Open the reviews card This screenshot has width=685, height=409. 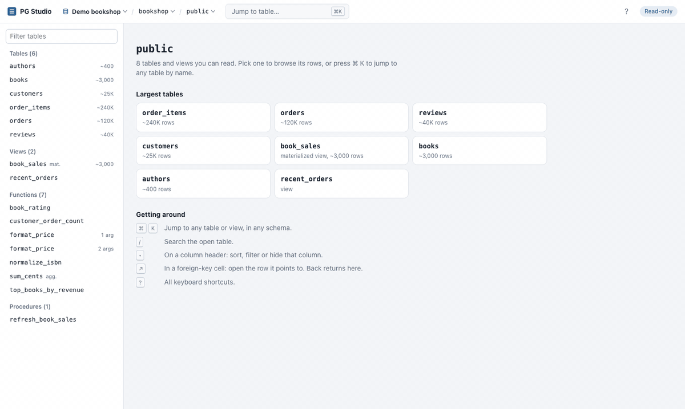[x=479, y=118]
